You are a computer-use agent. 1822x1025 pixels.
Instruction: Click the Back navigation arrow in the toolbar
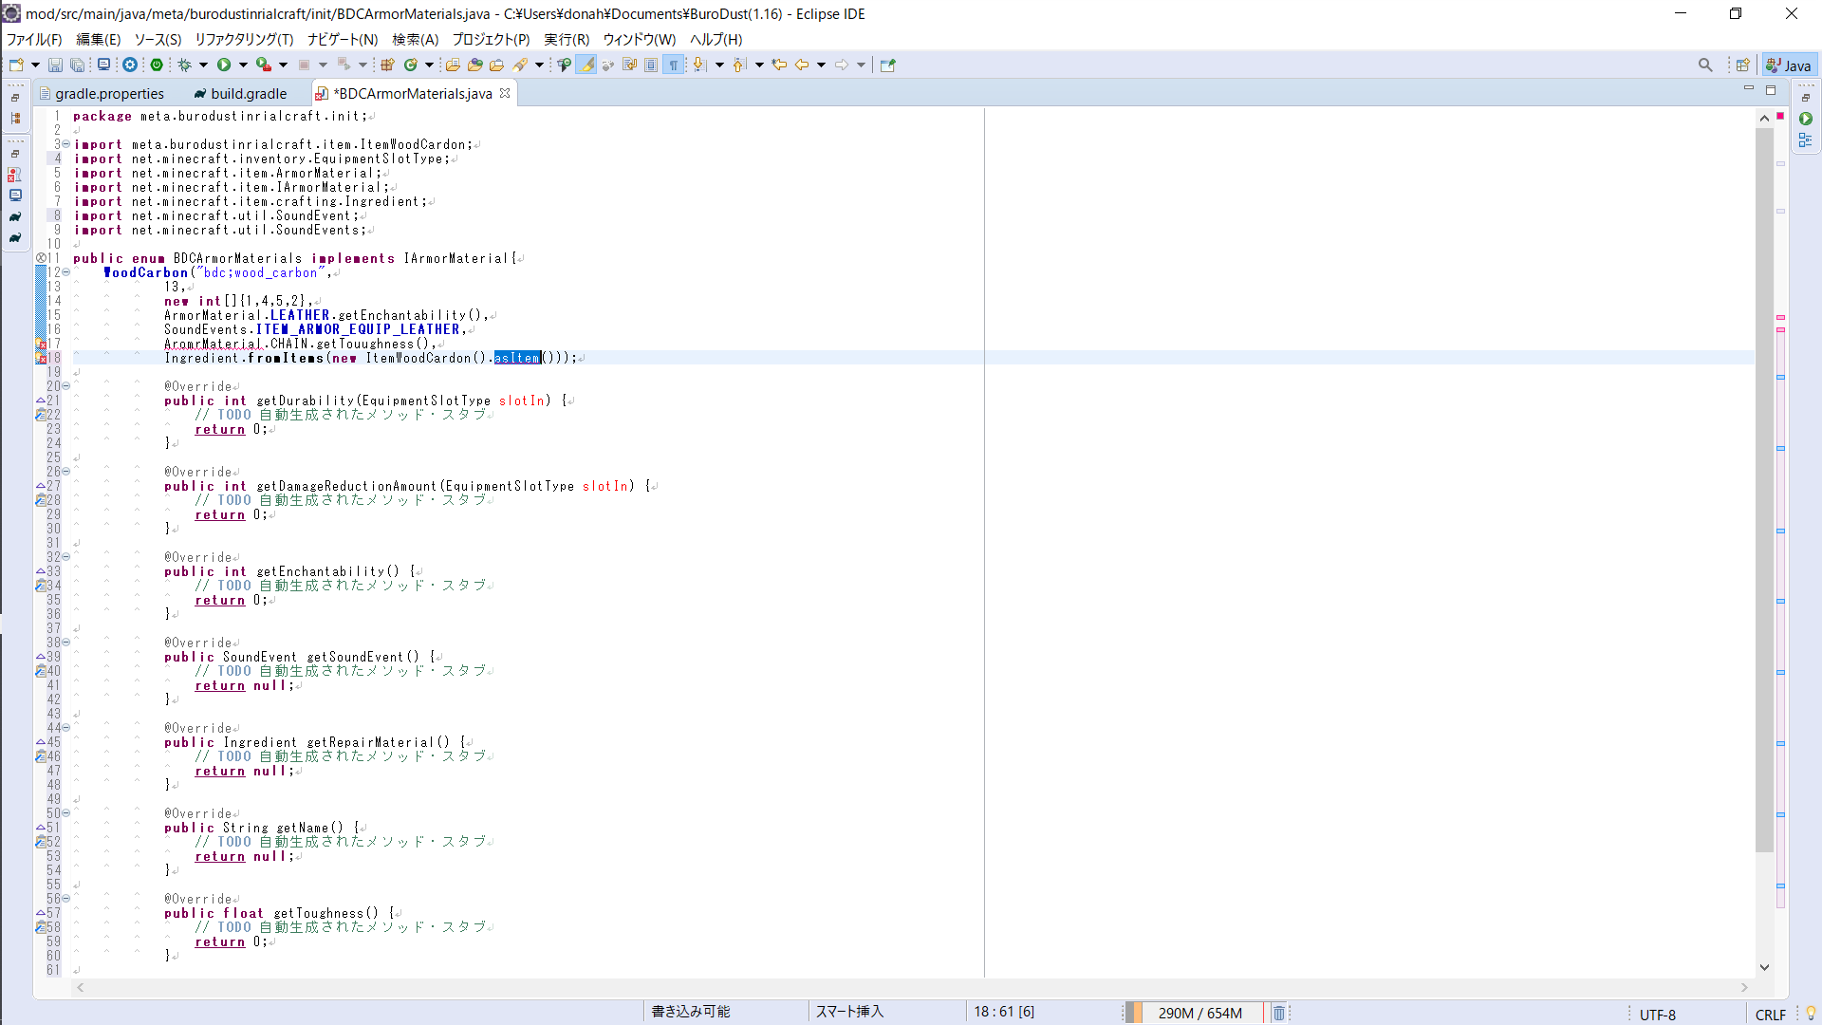coord(802,65)
